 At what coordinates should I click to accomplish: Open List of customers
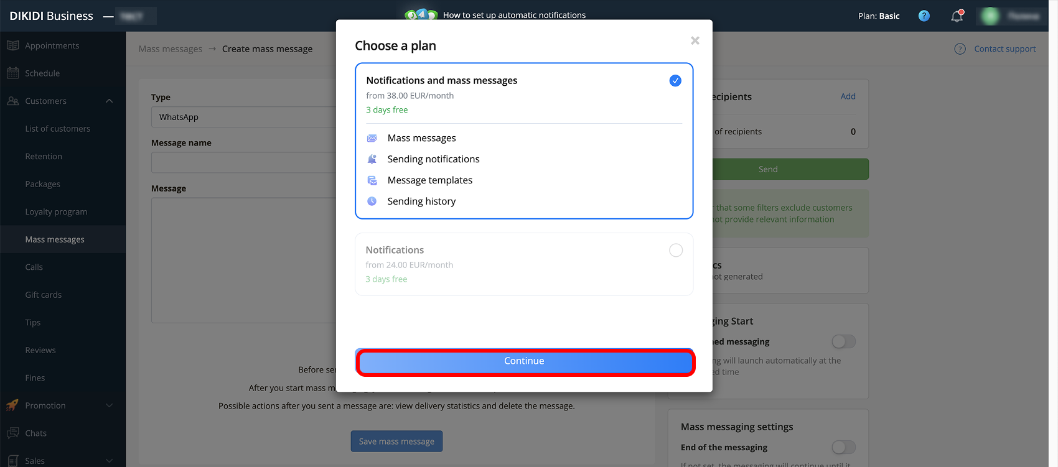(57, 129)
